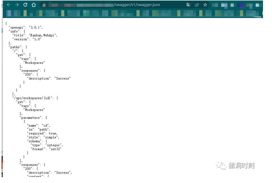
Task: Select the "required" true line
Action: (42, 133)
